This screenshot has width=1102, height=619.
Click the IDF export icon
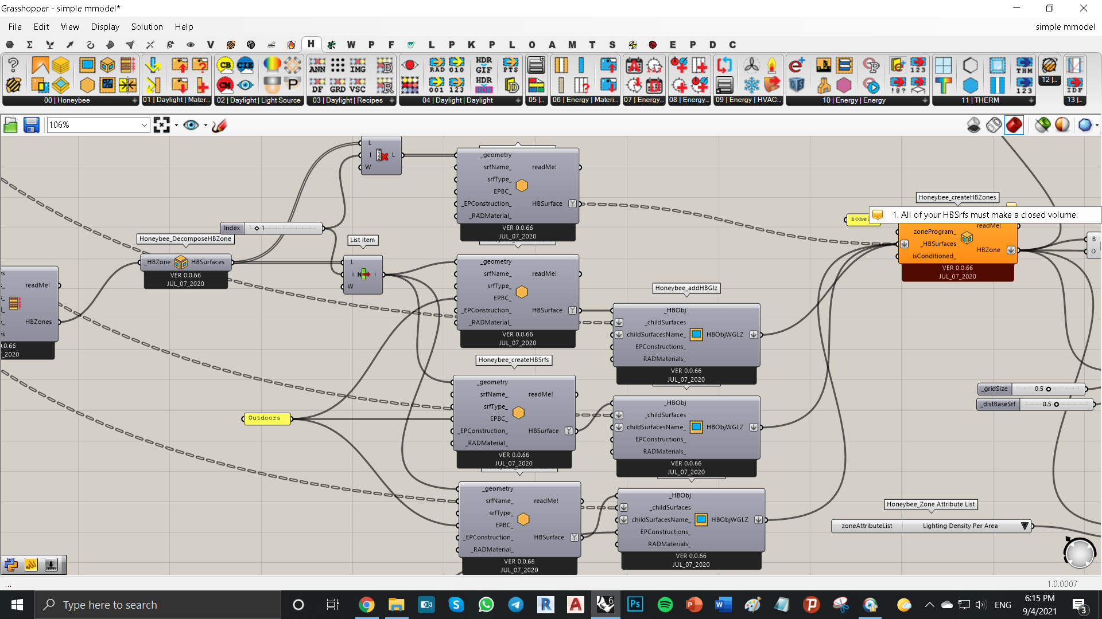point(1074,85)
